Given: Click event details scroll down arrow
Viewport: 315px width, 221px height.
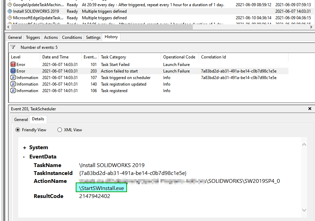Looking at the screenshot, I should coord(304,210).
